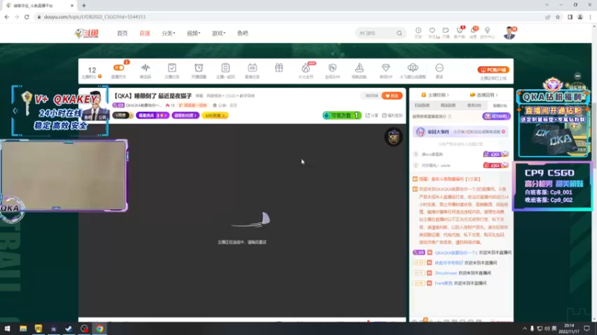This screenshot has height=335, width=597.
Task: Click the ZhouAnswer username in chat
Action: pyautogui.click(x=446, y=273)
